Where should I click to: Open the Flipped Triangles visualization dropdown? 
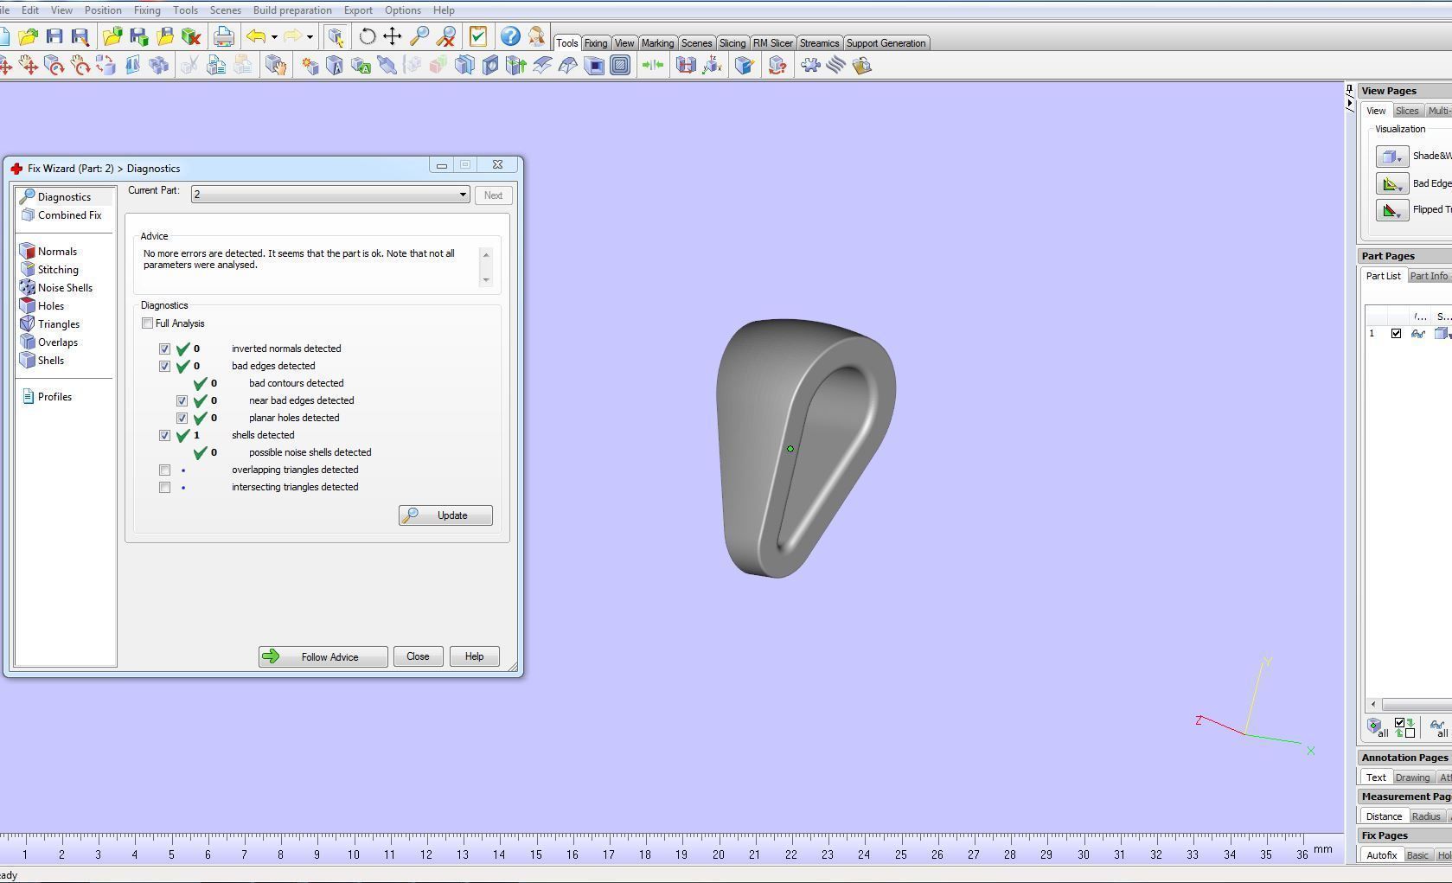[1392, 209]
